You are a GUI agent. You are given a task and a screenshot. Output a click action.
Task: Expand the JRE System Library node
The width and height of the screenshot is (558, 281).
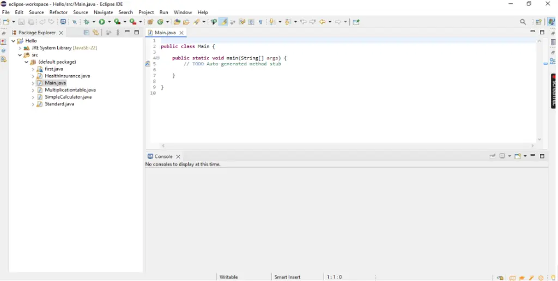[20, 48]
